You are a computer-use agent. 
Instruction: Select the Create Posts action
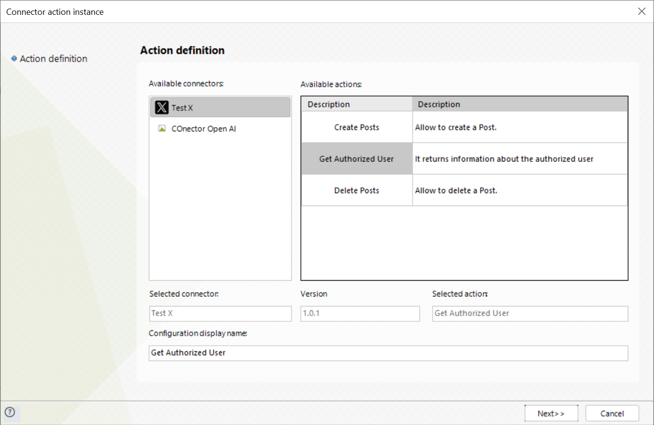click(x=357, y=127)
